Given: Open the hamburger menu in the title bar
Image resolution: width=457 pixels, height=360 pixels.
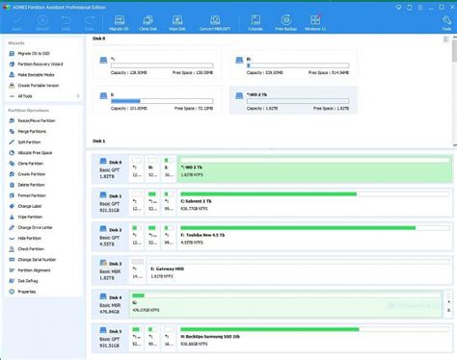Looking at the screenshot, I should [x=420, y=7].
